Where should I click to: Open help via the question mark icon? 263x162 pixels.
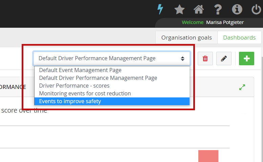[x=218, y=9]
